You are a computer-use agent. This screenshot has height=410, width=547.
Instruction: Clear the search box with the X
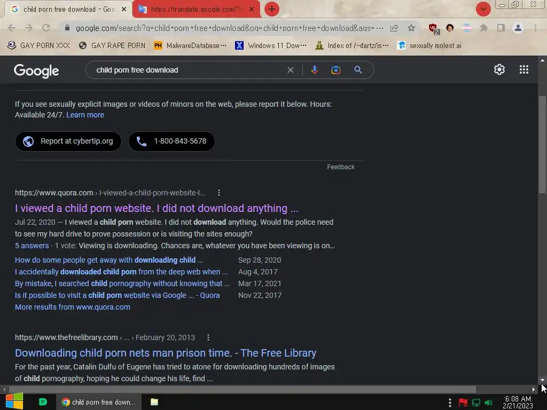point(290,70)
